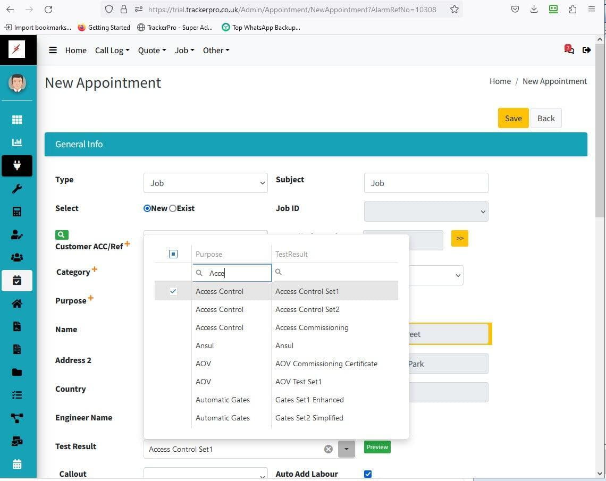The height and width of the screenshot is (481, 606).
Task: Clear the Test Result selection
Action: pos(329,449)
